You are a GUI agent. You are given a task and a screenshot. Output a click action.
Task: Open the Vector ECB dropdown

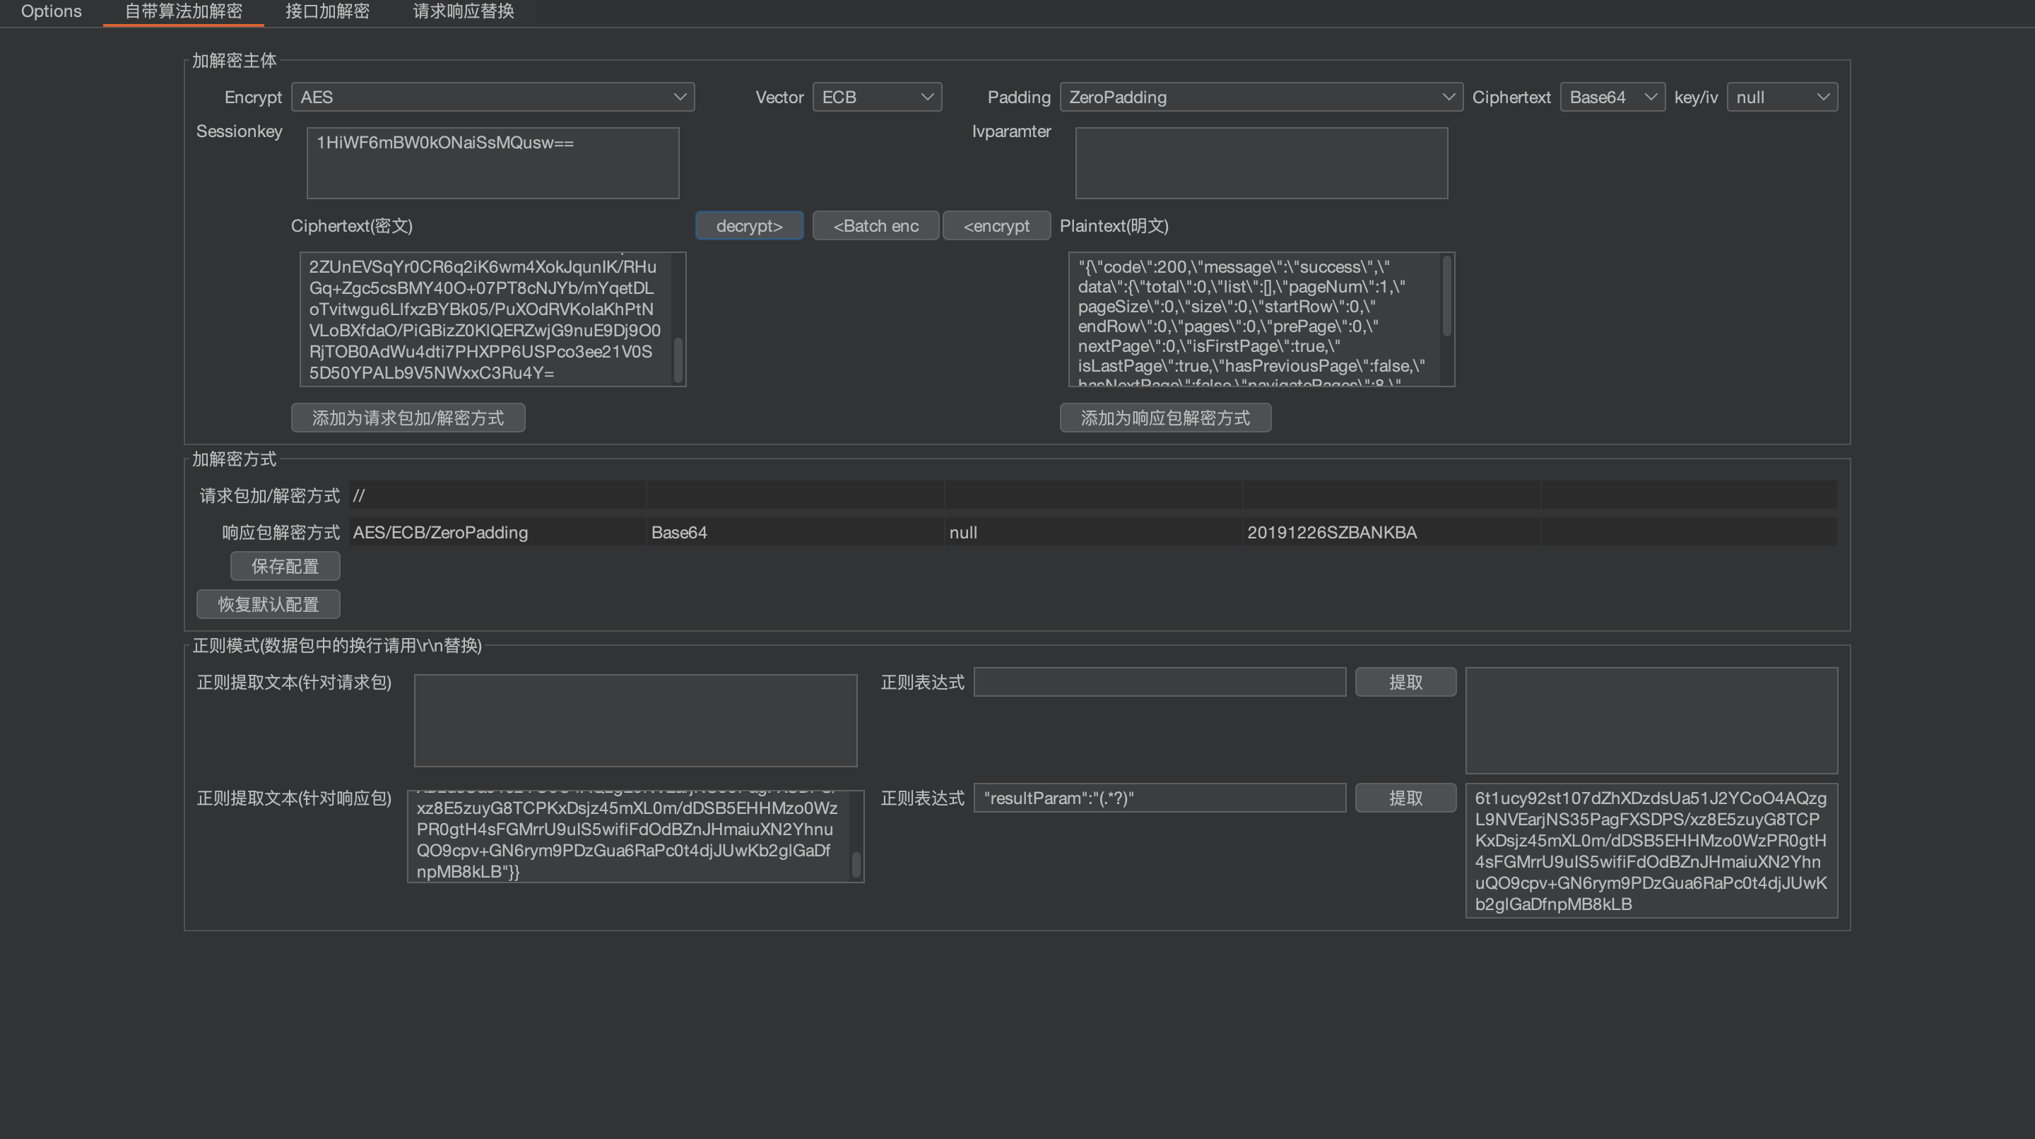[x=877, y=98]
